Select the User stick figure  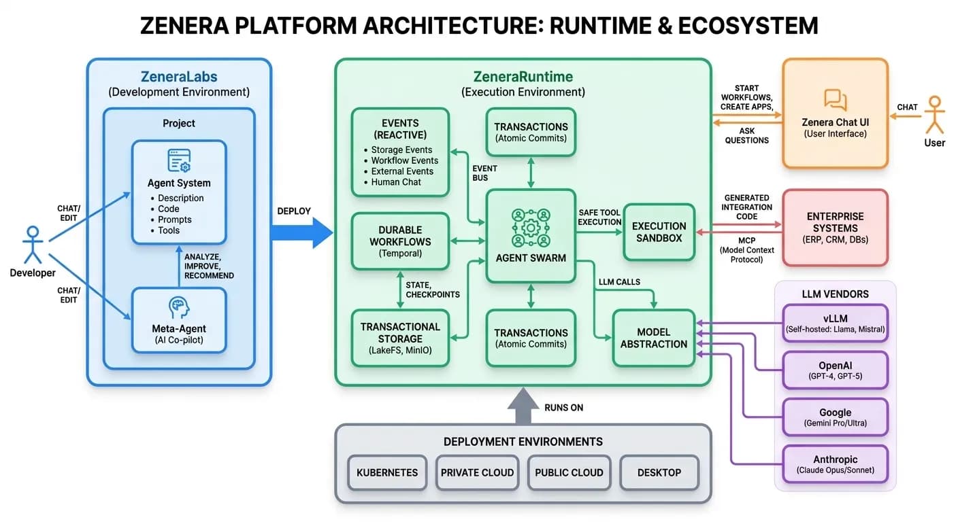[x=934, y=115]
